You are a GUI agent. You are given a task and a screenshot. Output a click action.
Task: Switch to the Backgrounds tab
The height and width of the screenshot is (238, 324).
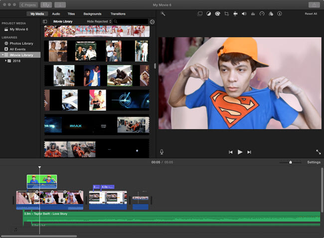point(93,14)
